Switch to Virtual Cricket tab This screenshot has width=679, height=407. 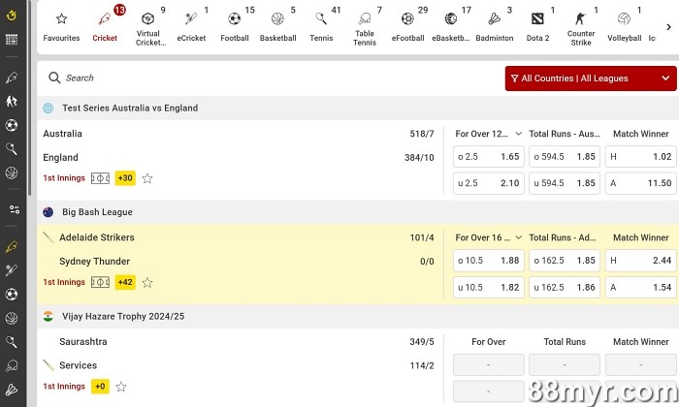click(x=148, y=27)
